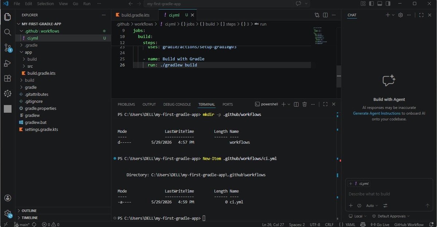Toggle the primary side bar

point(371,4)
